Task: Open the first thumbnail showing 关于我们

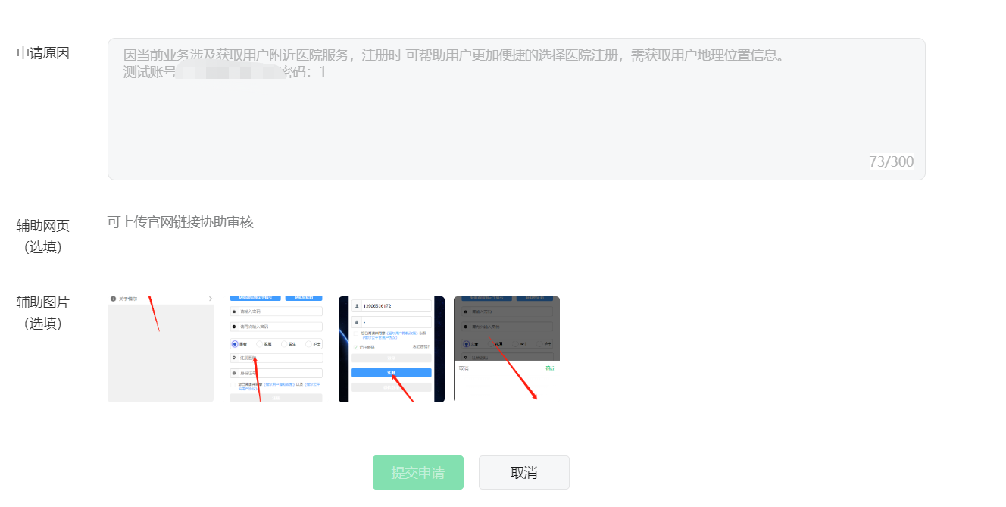Action: coord(161,349)
